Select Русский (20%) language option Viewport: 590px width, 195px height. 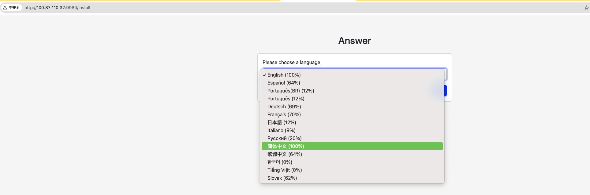(284, 138)
